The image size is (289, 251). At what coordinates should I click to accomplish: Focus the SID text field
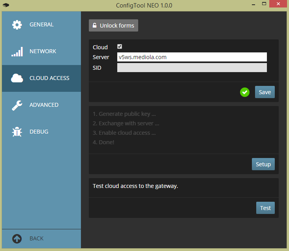(192, 68)
